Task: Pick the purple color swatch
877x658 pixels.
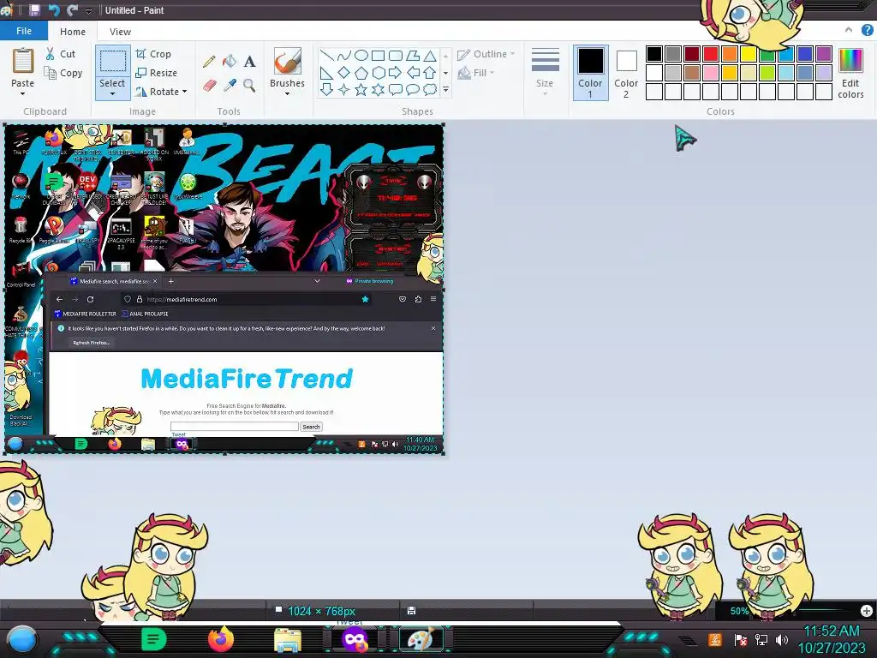Action: (823, 54)
